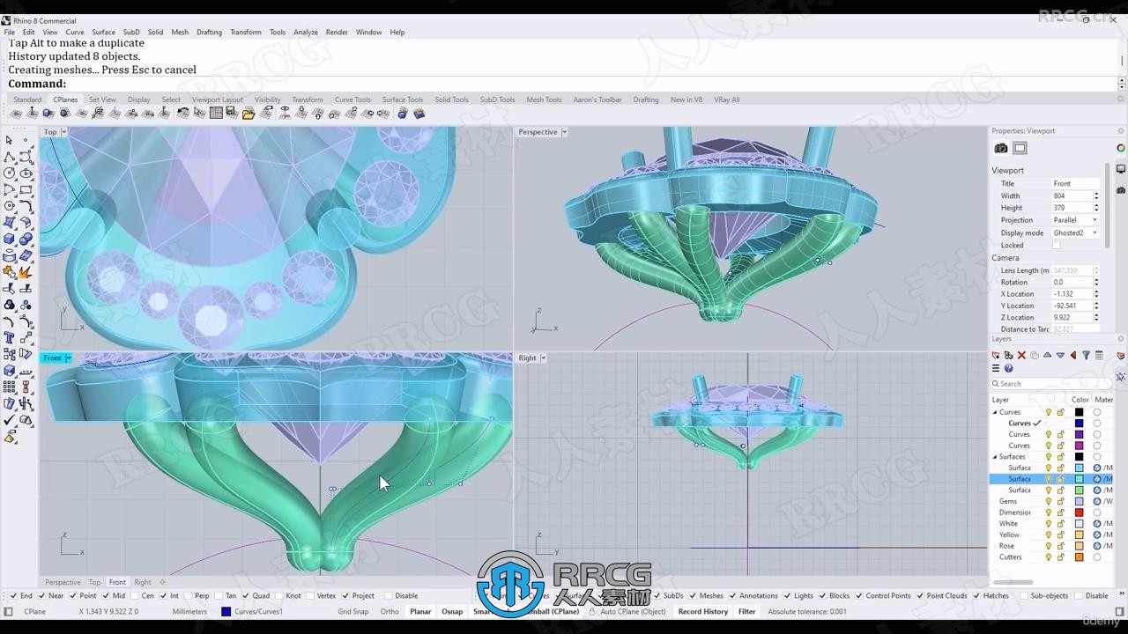Toggle the Near osnap checkbox
This screenshot has height=634, width=1128.
41,595
